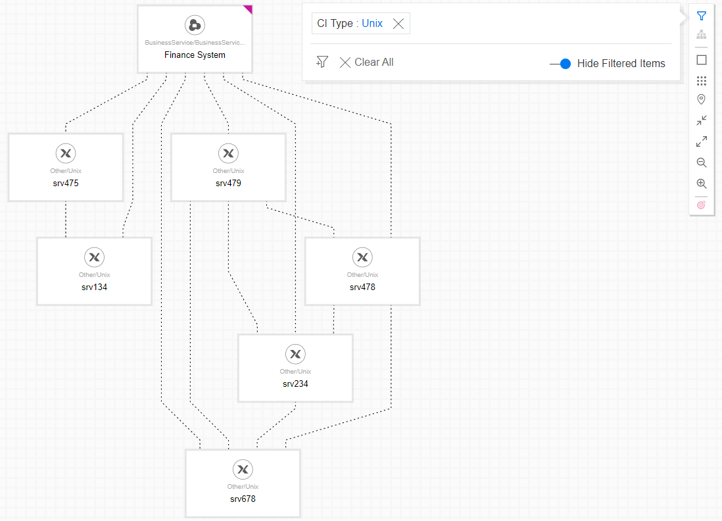The width and height of the screenshot is (722, 521).
Task: Open the blue filter icon in the toolbar
Action: point(701,15)
